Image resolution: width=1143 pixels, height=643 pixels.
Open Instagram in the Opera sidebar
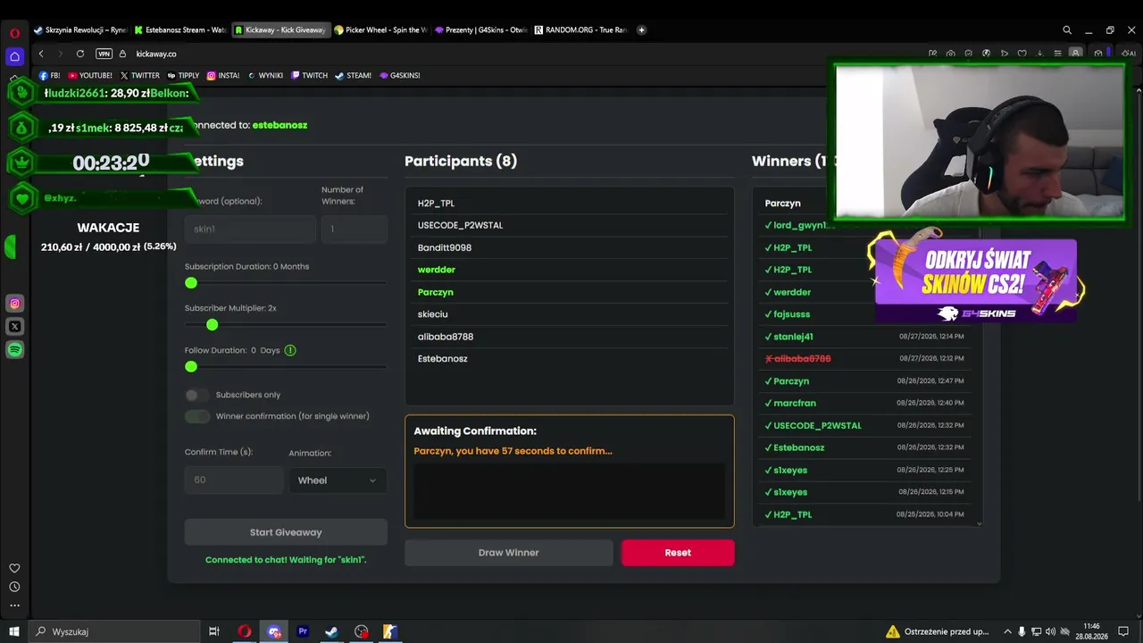click(14, 304)
